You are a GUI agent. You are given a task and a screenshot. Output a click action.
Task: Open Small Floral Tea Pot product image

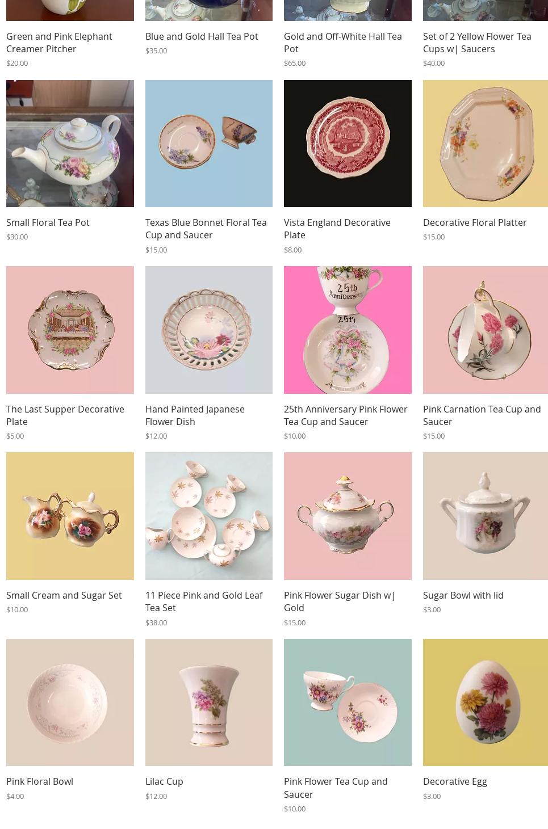[70, 144]
